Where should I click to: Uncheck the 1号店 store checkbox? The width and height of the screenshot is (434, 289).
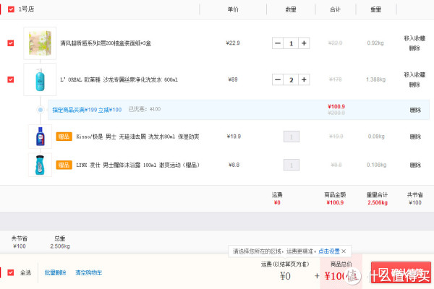tap(11, 9)
